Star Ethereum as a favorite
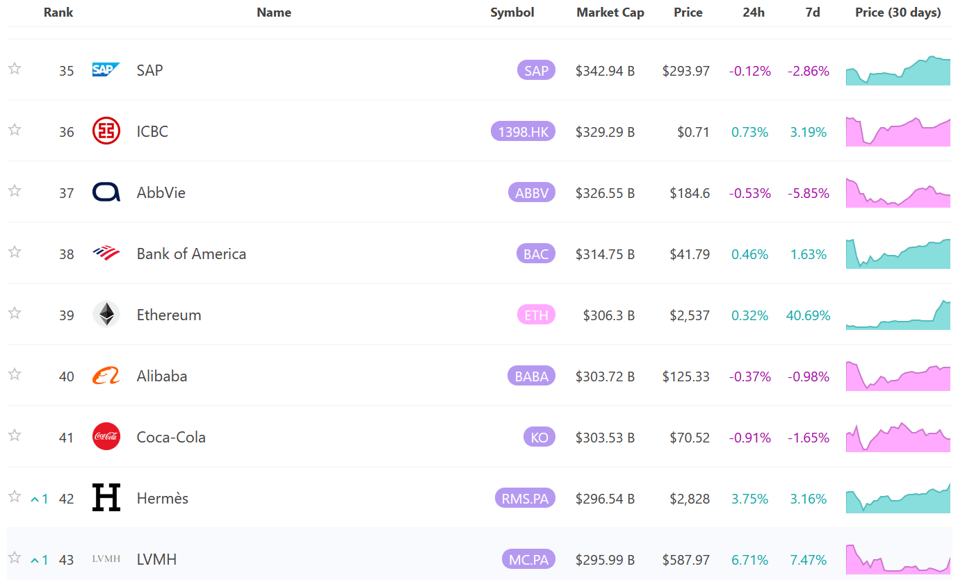Image resolution: width=958 pixels, height=580 pixels. [x=15, y=313]
